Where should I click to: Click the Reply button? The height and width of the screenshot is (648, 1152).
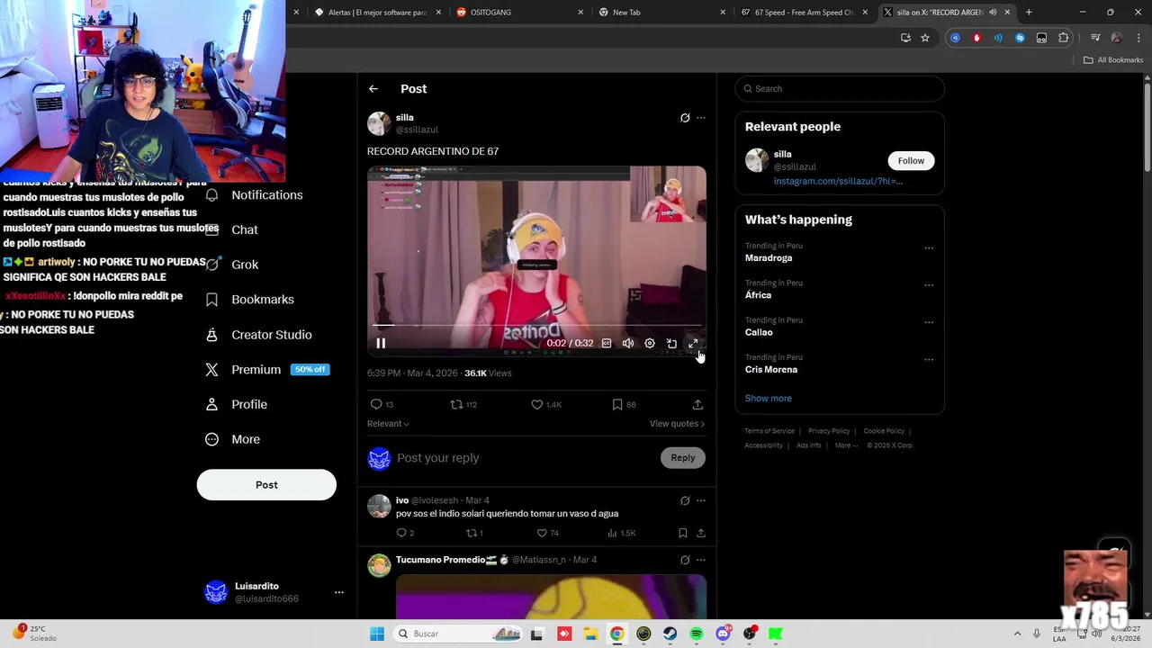tap(683, 458)
